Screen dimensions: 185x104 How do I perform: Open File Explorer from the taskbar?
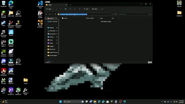click(x=95, y=102)
